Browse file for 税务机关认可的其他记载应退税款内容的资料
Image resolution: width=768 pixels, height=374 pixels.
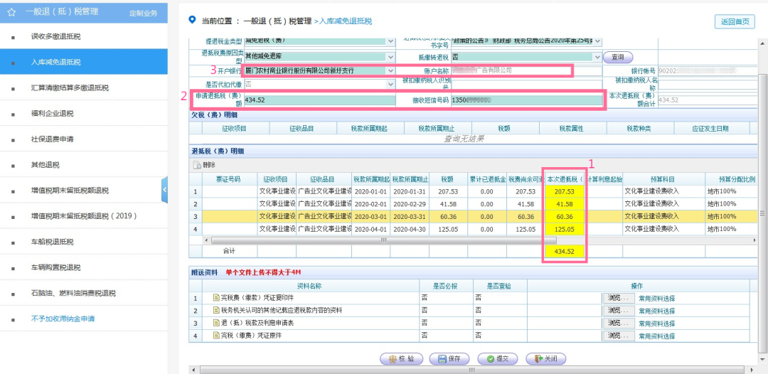click(x=618, y=310)
